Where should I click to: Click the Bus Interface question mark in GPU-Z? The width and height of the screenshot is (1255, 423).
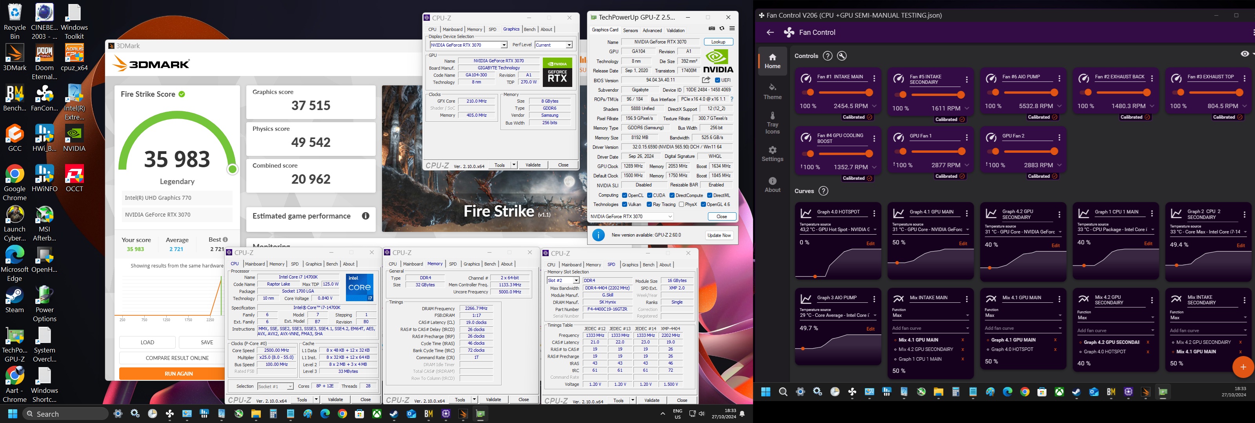pyautogui.click(x=731, y=99)
